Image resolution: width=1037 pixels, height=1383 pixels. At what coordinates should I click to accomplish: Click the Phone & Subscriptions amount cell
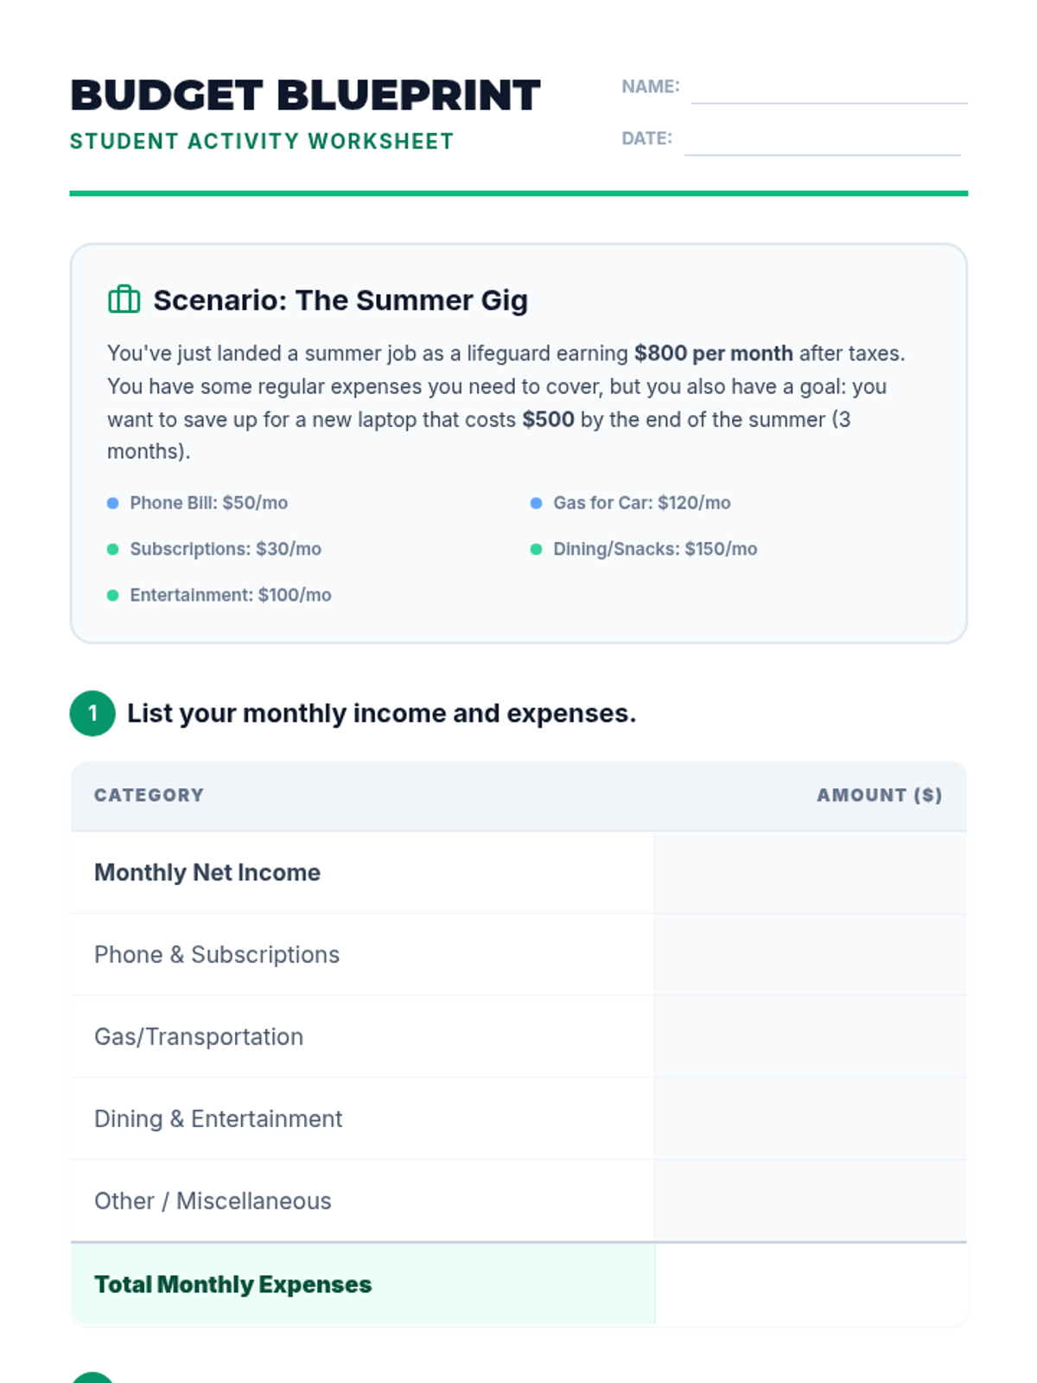[811, 954]
